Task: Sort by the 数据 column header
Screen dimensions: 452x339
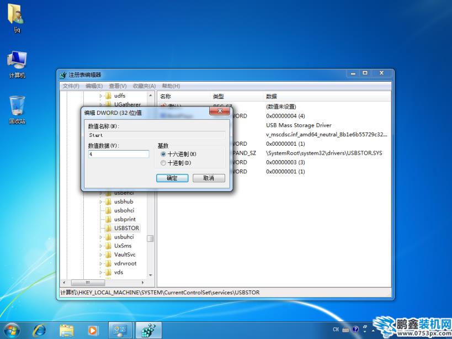Action: 327,96
